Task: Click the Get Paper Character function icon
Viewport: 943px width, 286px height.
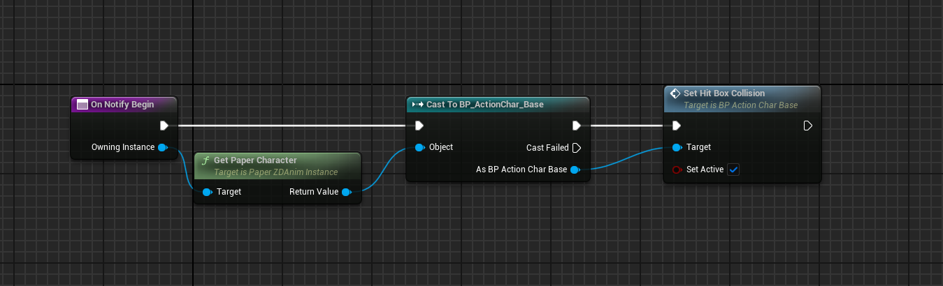Action: 205,160
